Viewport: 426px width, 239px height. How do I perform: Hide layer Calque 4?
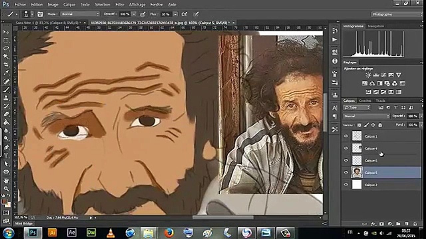click(346, 148)
